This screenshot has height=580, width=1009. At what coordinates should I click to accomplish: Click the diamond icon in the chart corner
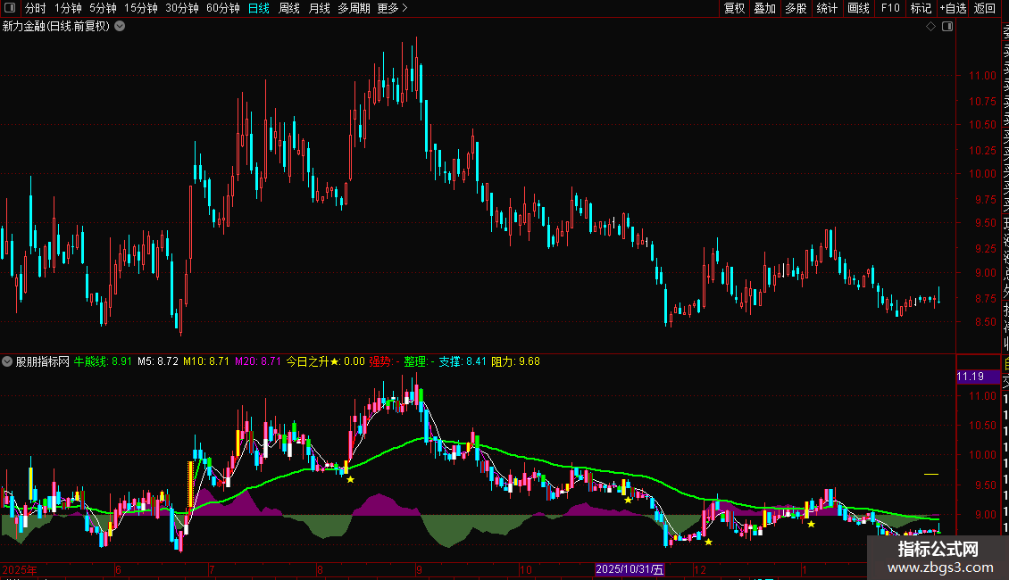(930, 27)
